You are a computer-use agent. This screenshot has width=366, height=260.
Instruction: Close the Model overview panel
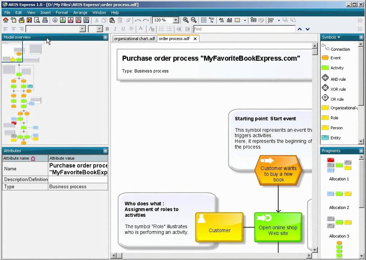(x=105, y=37)
